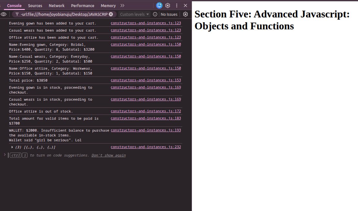Click 'Total amount for valid items' log text
Screen dimensions: 358x211
click(54, 121)
